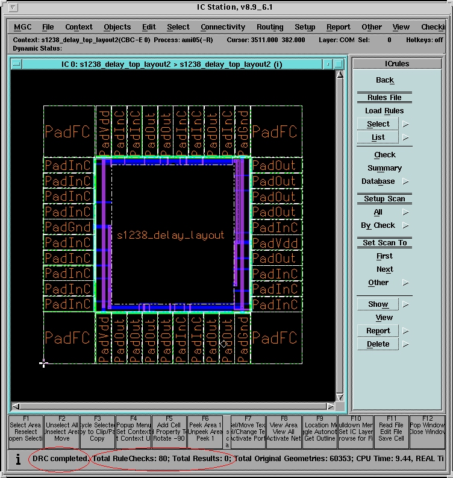Image resolution: width=453 pixels, height=478 pixels.
Task: Click the layout window's system menu icon
Action: coord(16,64)
